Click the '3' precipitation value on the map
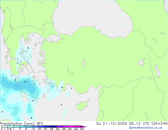Screen dimensions: 168x130 coord(25,82)
